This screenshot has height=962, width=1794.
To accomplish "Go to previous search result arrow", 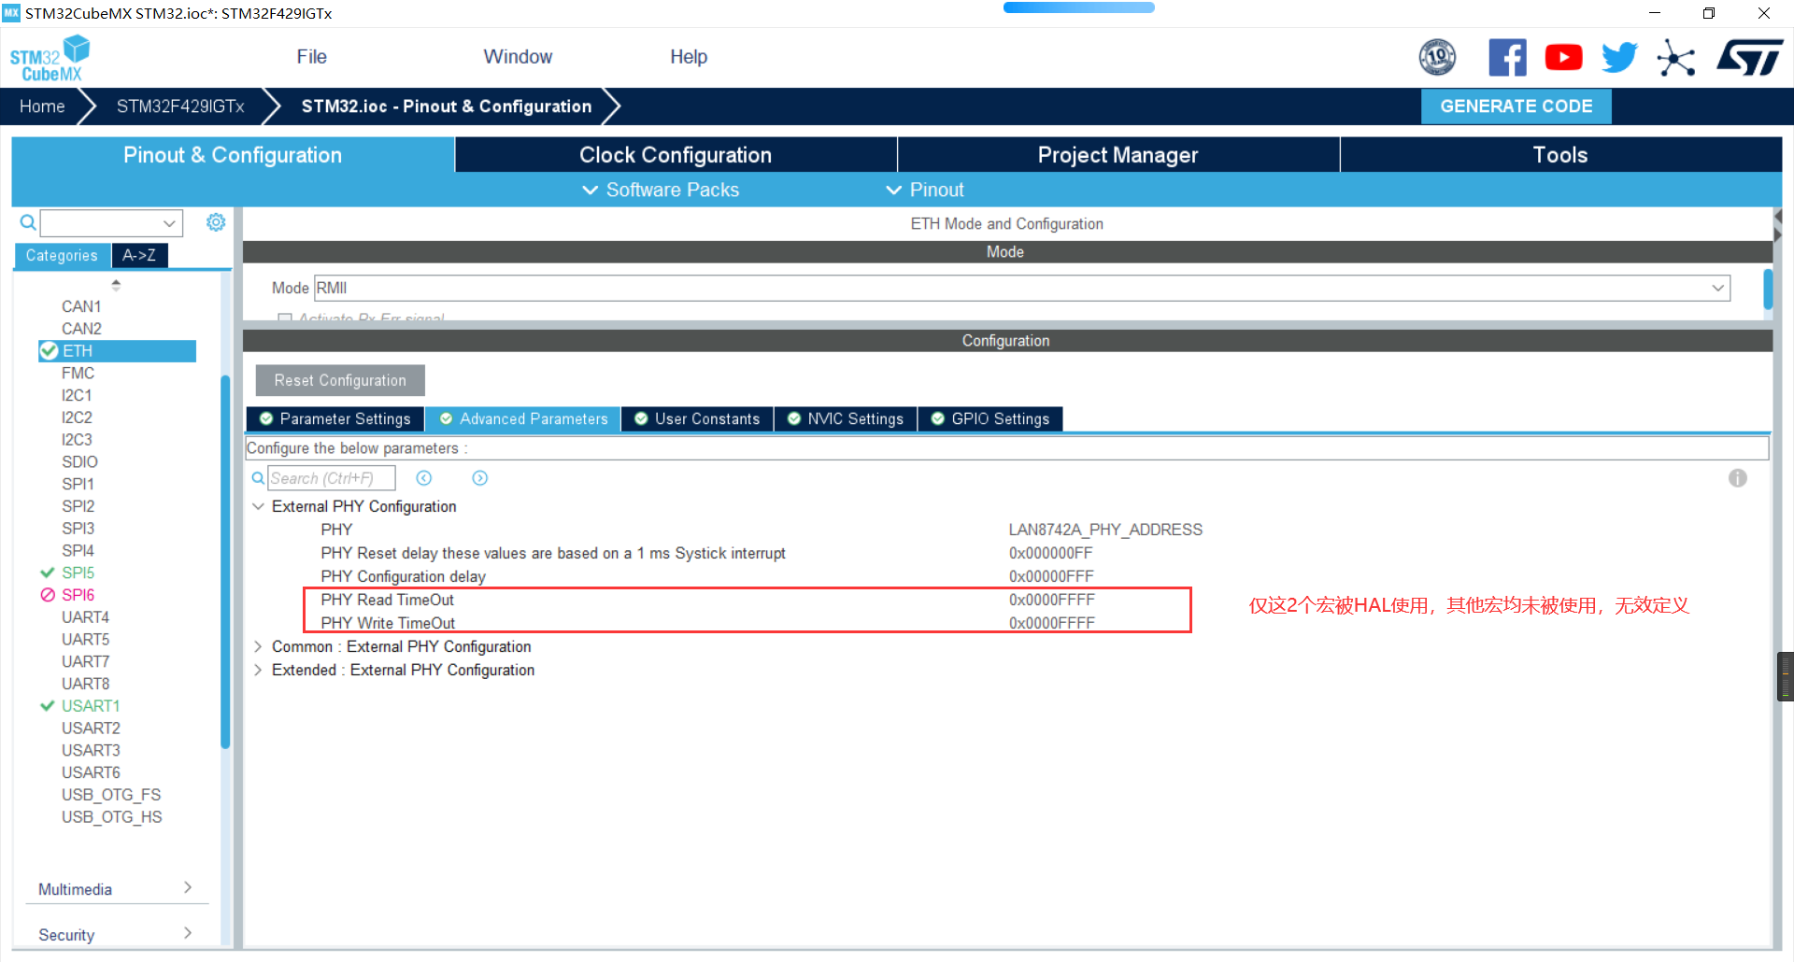I will click(x=424, y=478).
